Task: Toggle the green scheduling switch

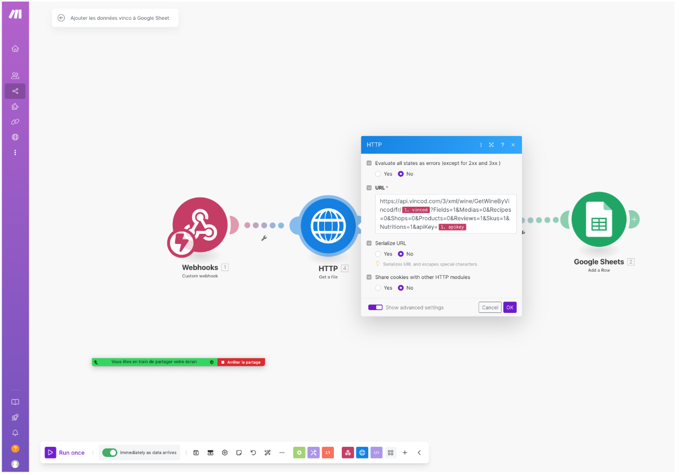Action: 110,452
